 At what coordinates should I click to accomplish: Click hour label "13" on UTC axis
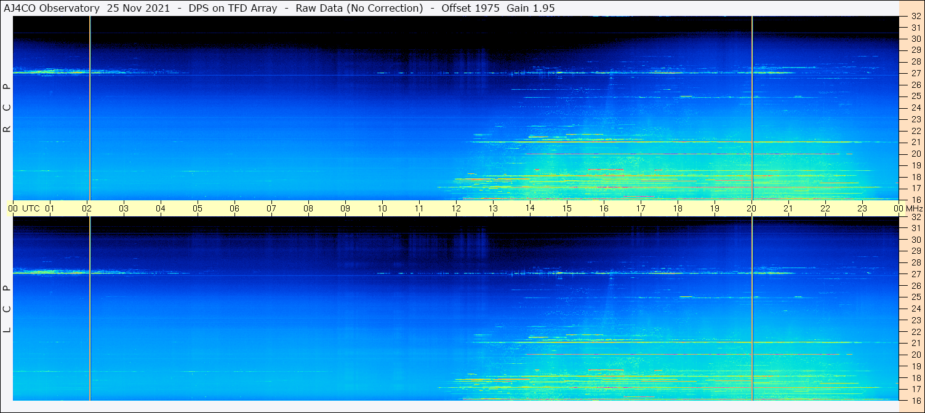pyautogui.click(x=493, y=208)
